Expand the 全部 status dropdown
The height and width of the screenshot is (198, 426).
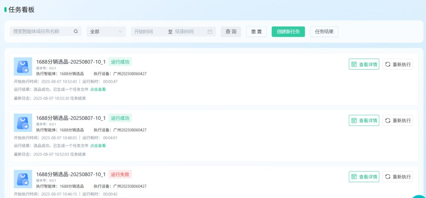tap(106, 32)
